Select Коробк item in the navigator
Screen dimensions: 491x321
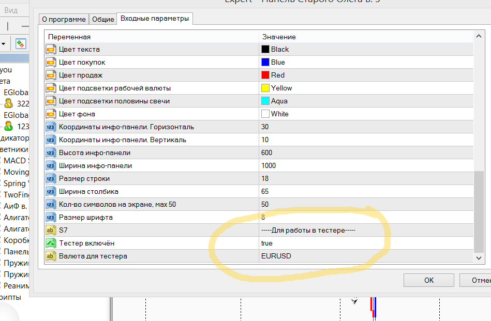click(16, 240)
